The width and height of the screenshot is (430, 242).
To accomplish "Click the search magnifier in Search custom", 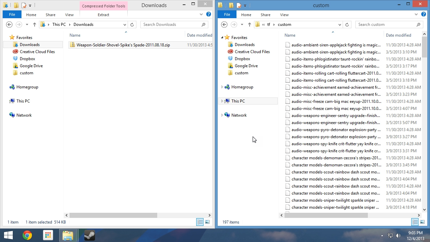I will (x=418, y=25).
